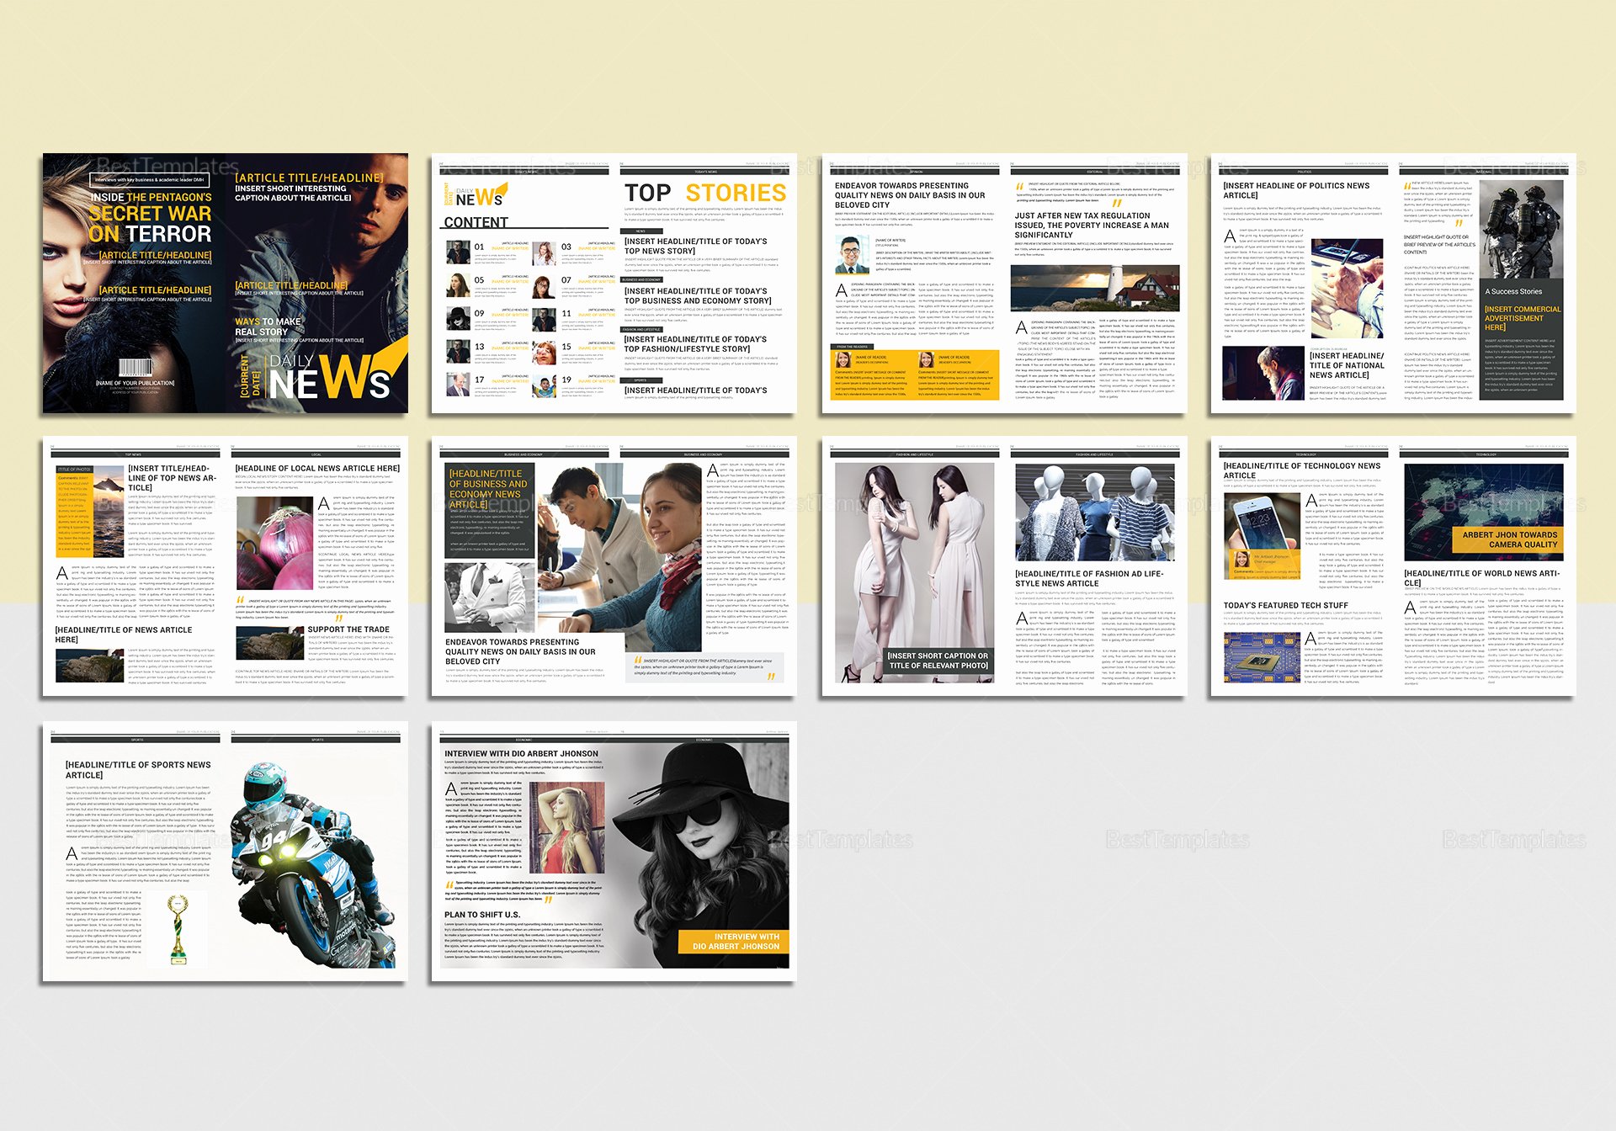Select '[HEADLINE/TITLE OF WORLD NEWS ARTICLE]' text
The image size is (1616, 1131).
pyautogui.click(x=1481, y=578)
